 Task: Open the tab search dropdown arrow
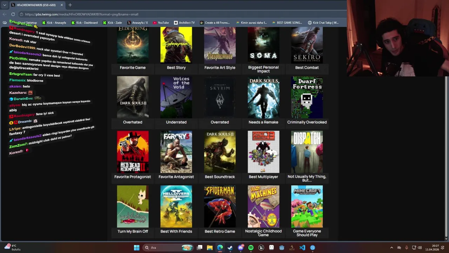[4, 5]
